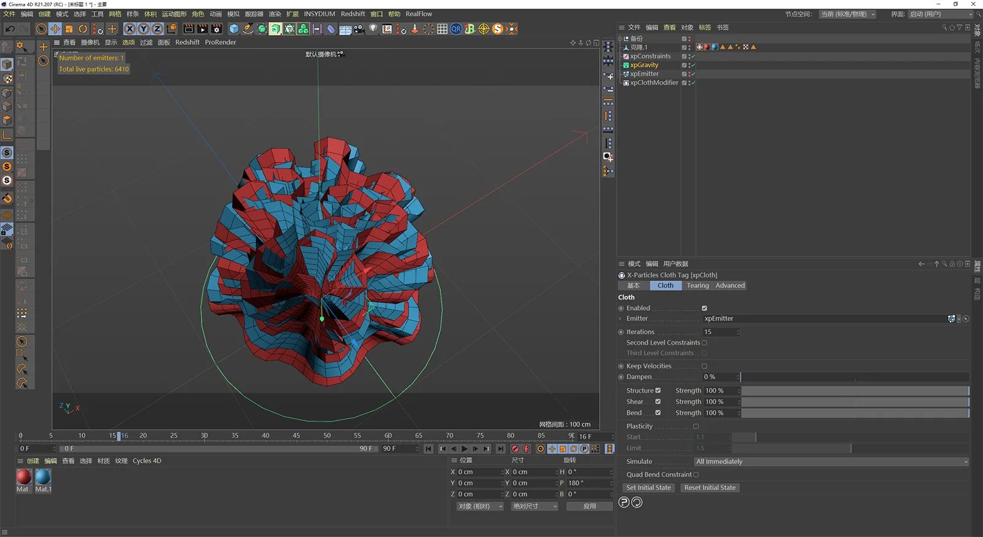Open the 对象 (相对) coordinate mode dropdown
This screenshot has height=537, width=983.
tap(480, 506)
